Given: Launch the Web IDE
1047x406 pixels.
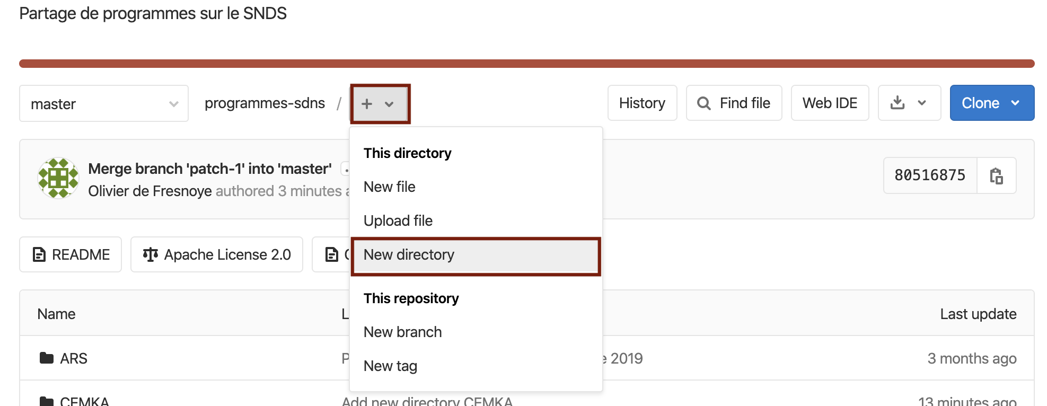Looking at the screenshot, I should [x=830, y=103].
